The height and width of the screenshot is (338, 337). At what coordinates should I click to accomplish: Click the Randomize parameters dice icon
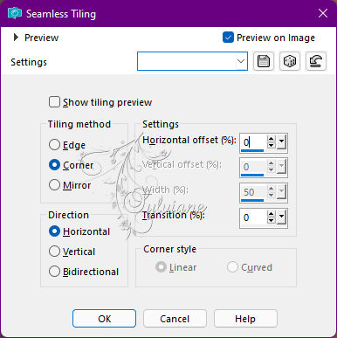click(x=290, y=61)
